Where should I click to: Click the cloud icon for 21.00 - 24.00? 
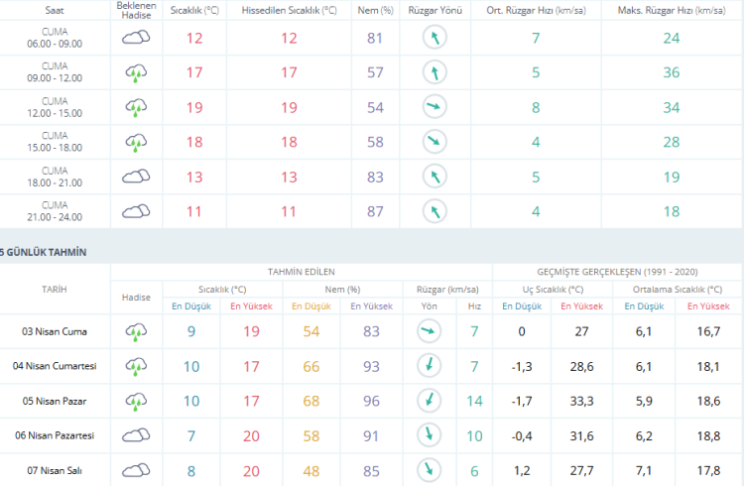click(x=135, y=211)
